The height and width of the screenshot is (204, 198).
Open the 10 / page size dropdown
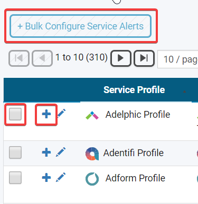tap(178, 59)
